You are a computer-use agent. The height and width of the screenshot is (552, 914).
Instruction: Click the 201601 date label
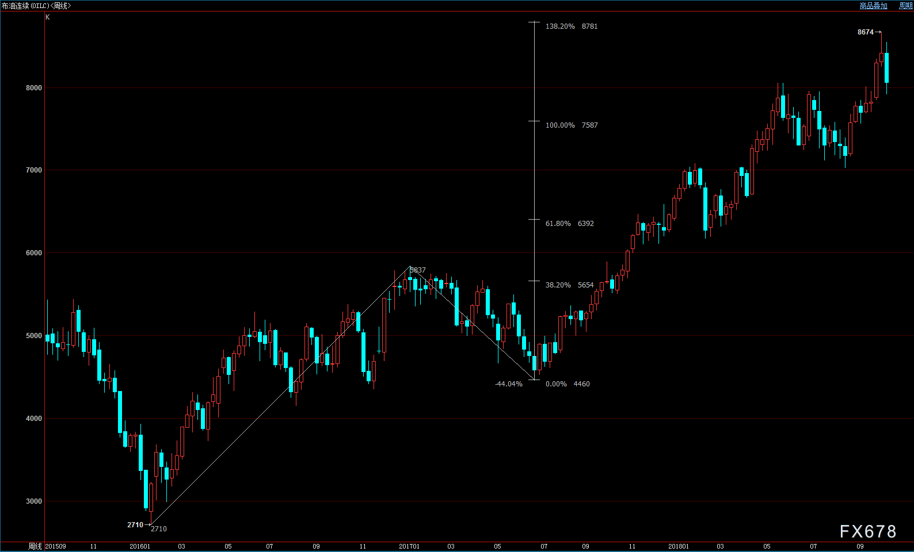(x=140, y=547)
